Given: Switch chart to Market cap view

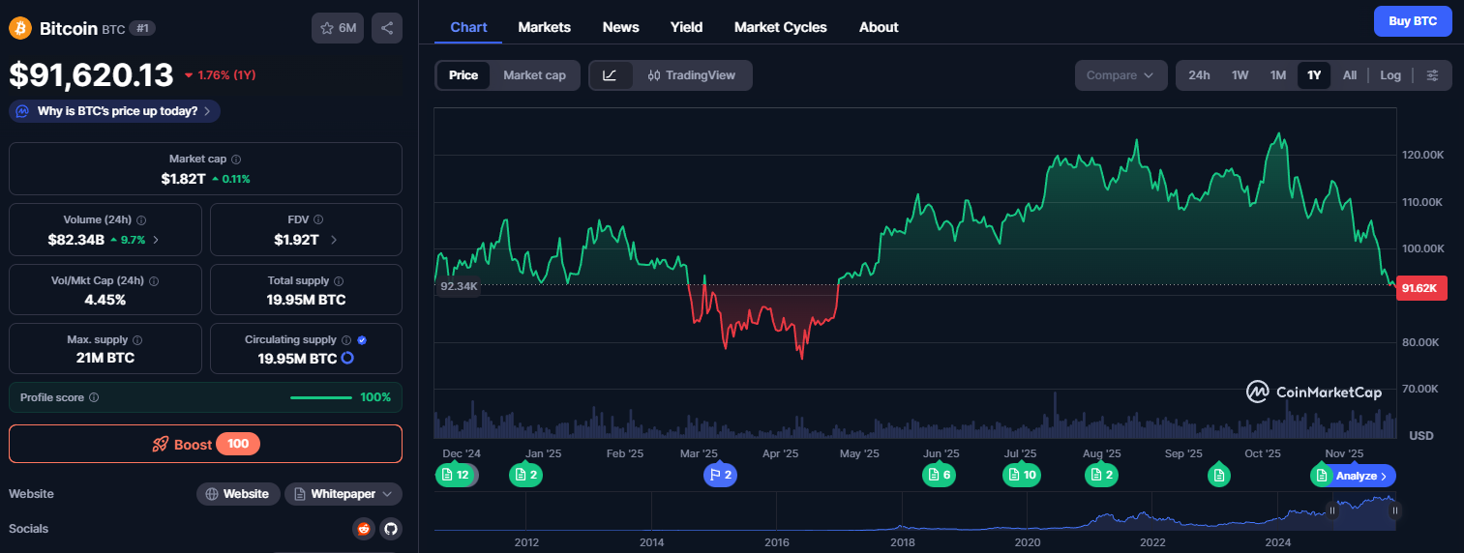Looking at the screenshot, I should tap(534, 75).
